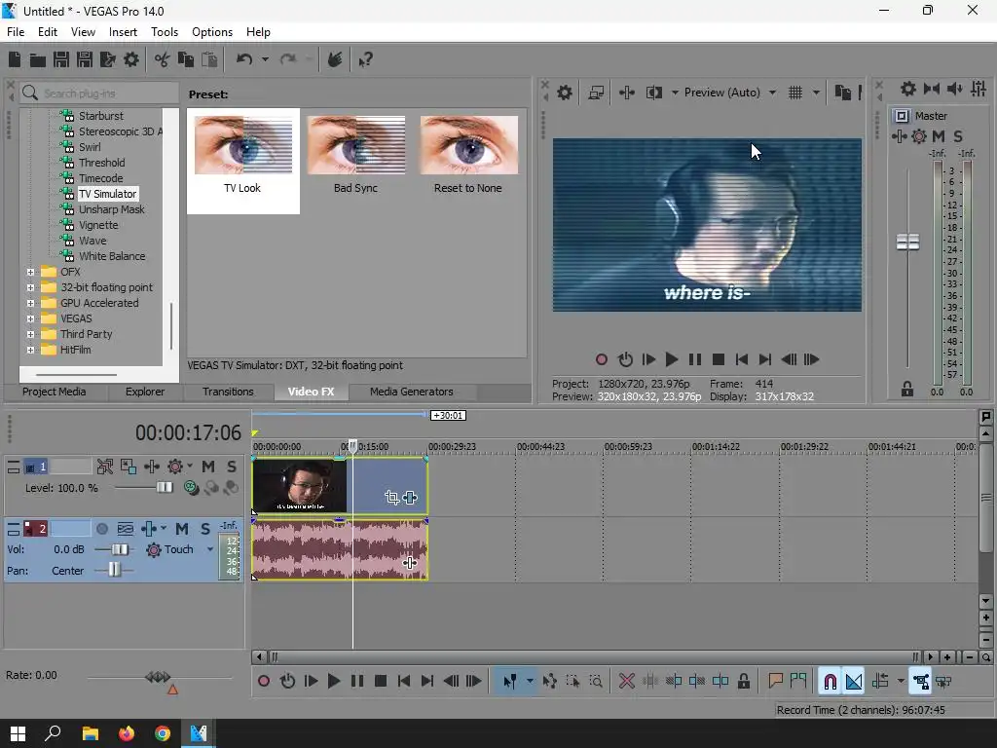
Task: Switch to the Media Generators tab
Action: coord(412,392)
